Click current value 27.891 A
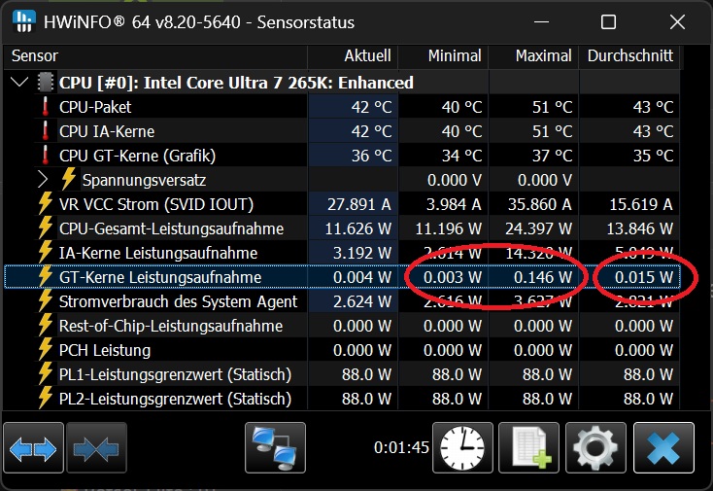The width and height of the screenshot is (713, 491). coord(359,204)
